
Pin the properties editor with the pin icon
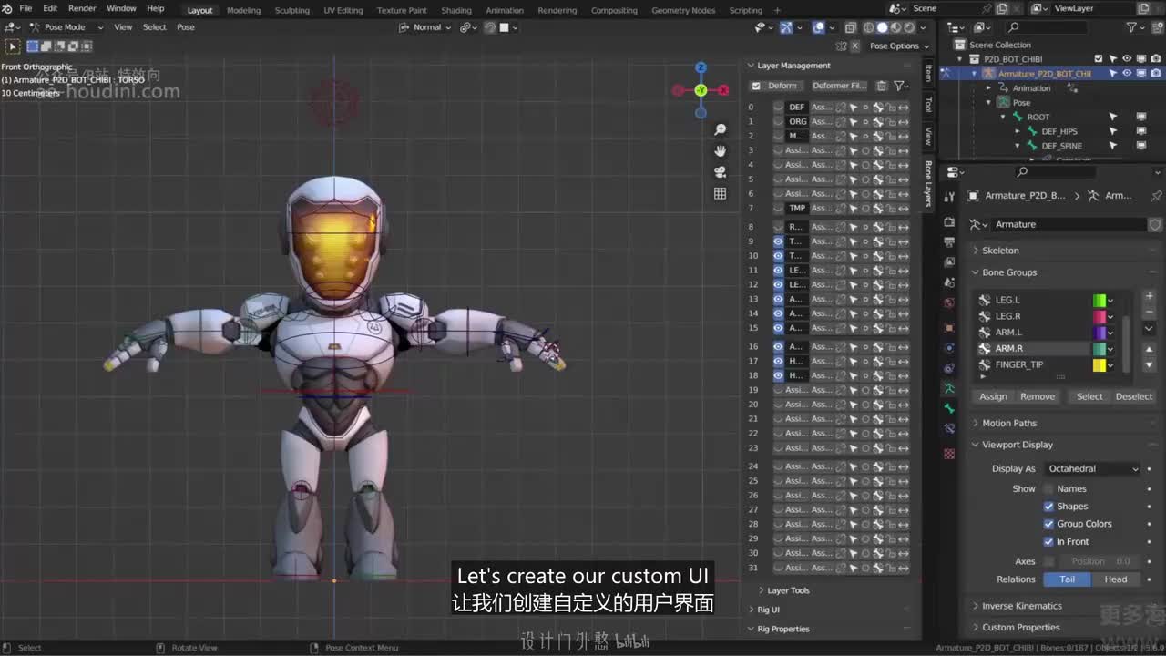[1156, 196]
